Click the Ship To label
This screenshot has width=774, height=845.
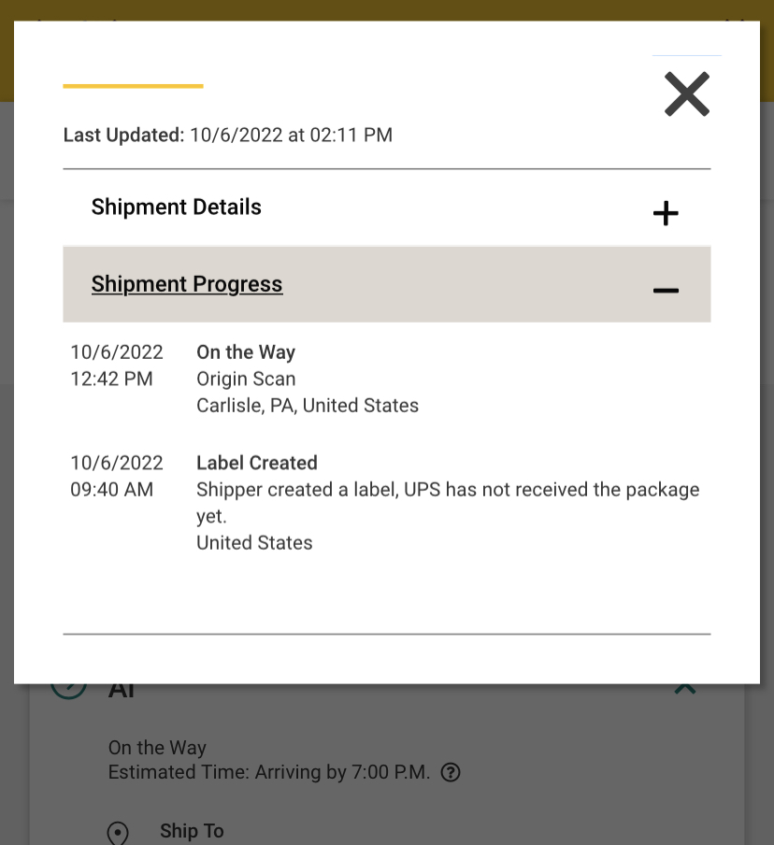(x=192, y=831)
